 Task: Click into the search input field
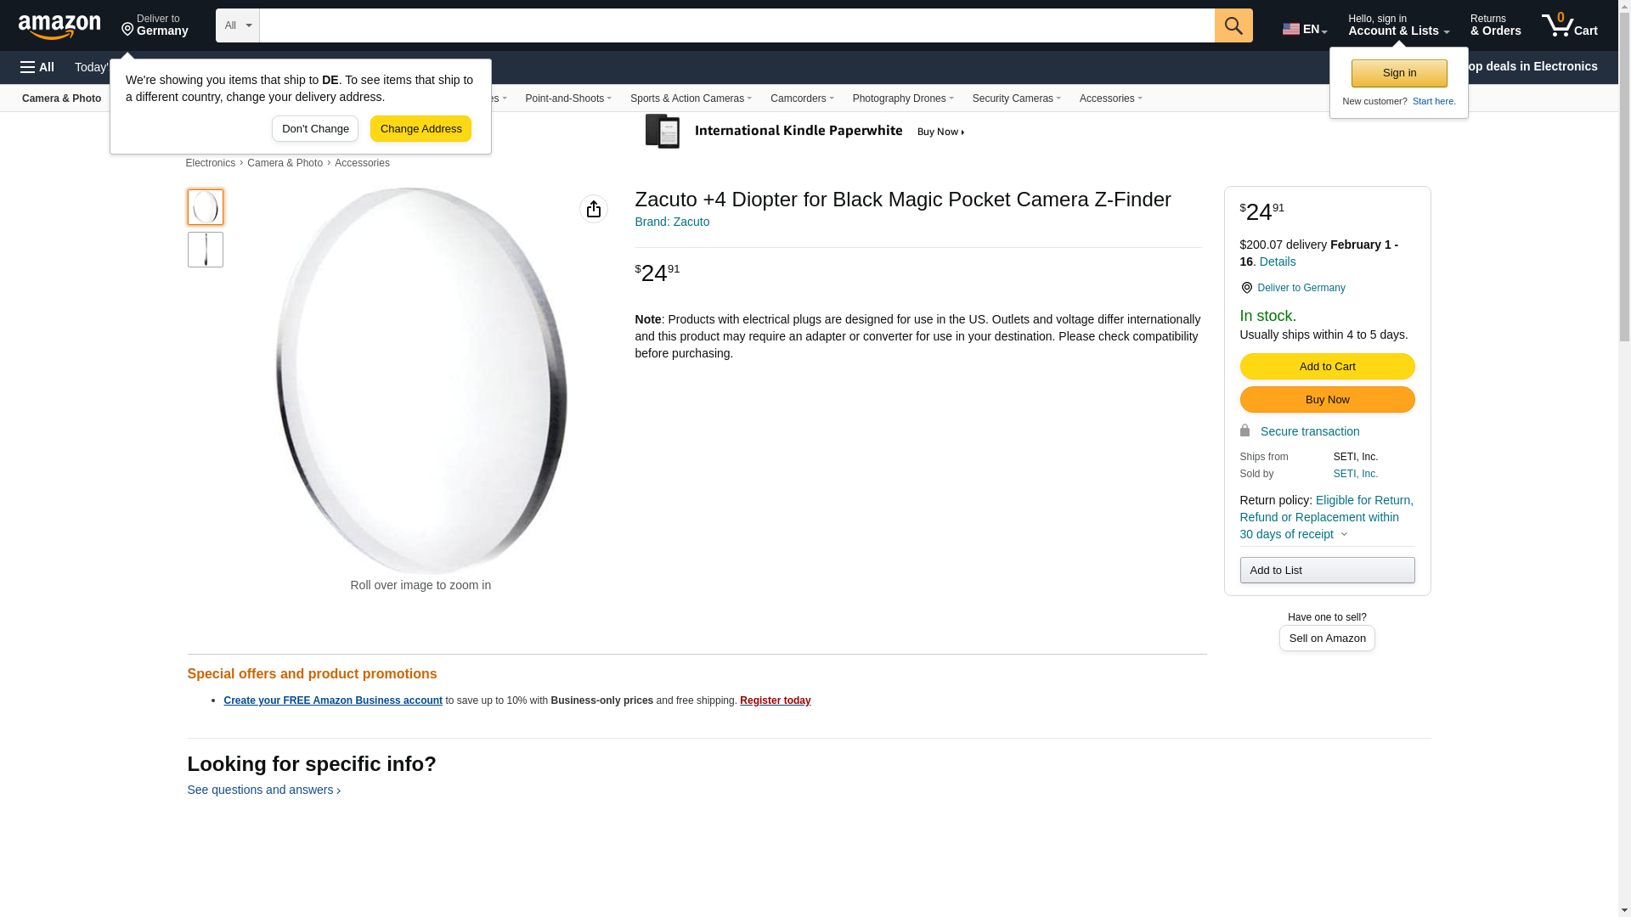(x=736, y=25)
